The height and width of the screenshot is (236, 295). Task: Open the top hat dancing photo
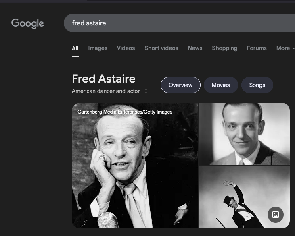pos(234,197)
